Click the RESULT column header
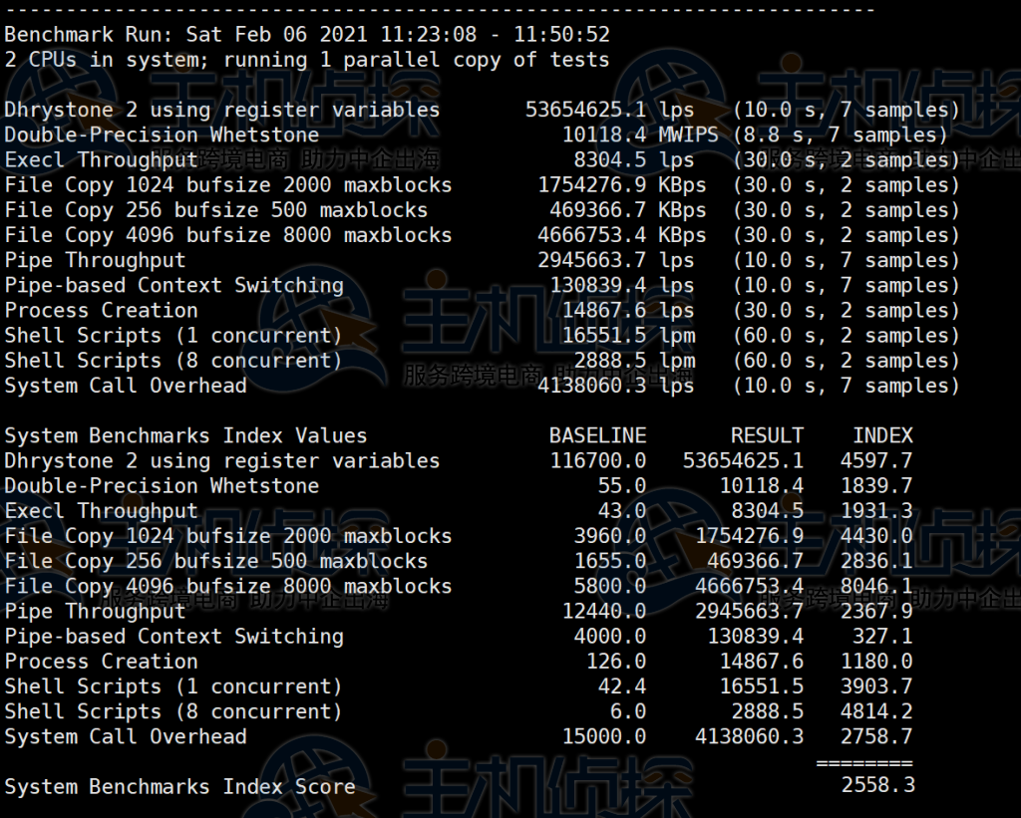This screenshot has width=1021, height=818. click(767, 436)
